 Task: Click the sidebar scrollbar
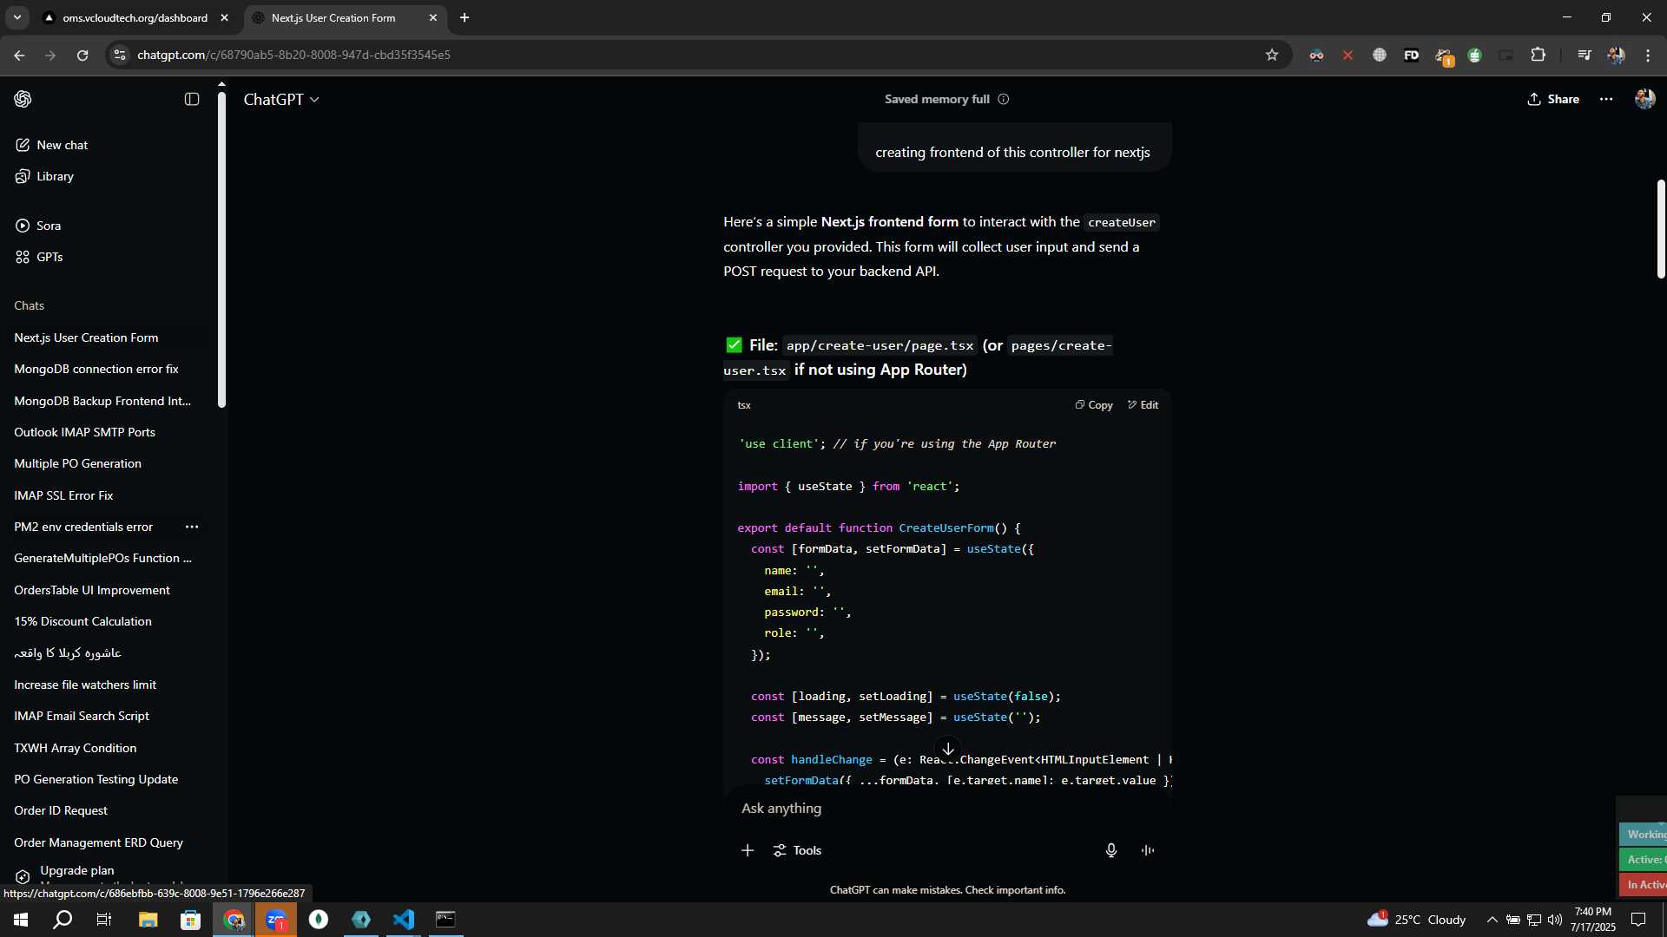[221, 250]
